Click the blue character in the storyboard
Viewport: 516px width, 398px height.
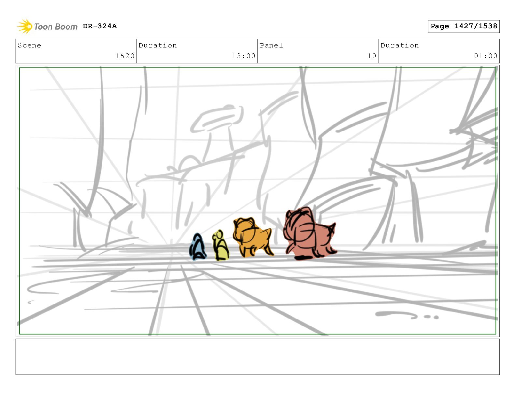(197, 247)
